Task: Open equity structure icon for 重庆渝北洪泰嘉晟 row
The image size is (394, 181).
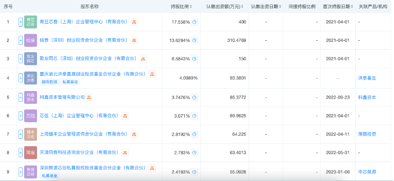Action: (x=152, y=74)
